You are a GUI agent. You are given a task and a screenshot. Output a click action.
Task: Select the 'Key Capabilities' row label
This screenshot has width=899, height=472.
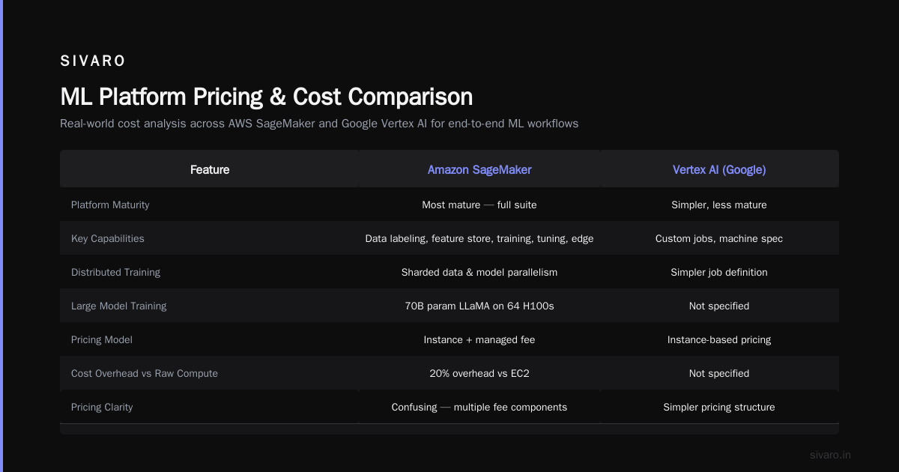tap(108, 238)
